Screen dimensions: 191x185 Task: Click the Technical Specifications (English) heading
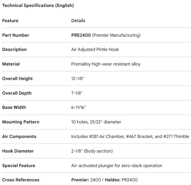point(38,5)
